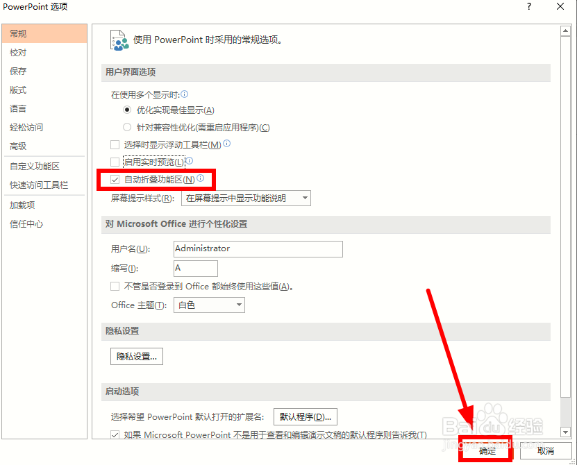Show info tooltip for floating toolbar option
Screen dimensions: 577x465
(x=227, y=144)
